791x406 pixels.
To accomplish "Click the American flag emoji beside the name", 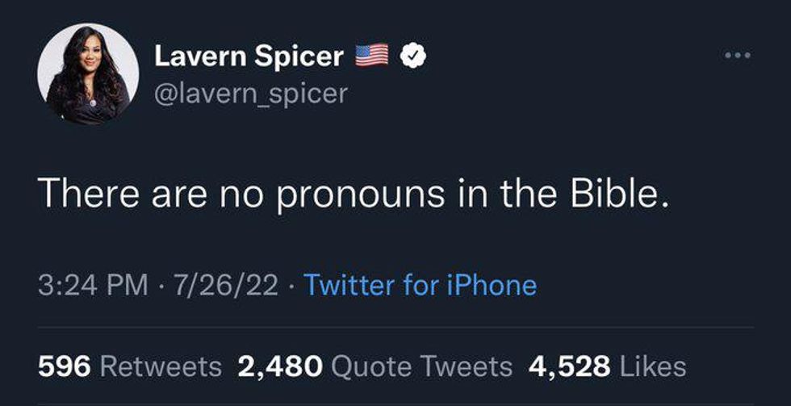I will (372, 57).
